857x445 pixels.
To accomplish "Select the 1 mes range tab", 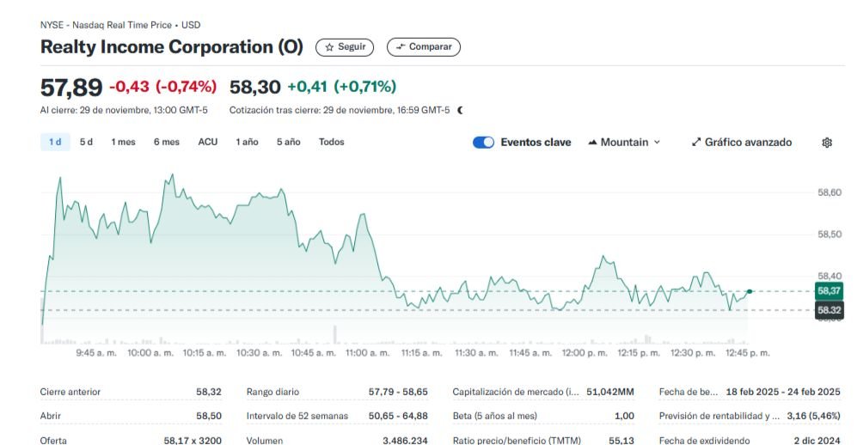I will click(x=123, y=142).
